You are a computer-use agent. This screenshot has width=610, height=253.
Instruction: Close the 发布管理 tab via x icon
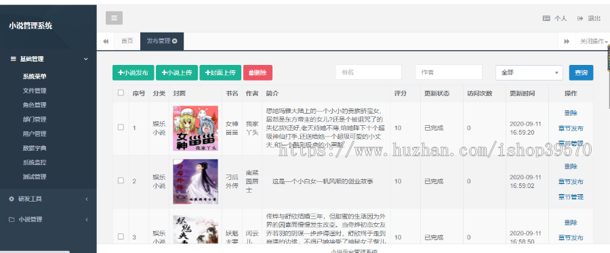[x=175, y=41]
